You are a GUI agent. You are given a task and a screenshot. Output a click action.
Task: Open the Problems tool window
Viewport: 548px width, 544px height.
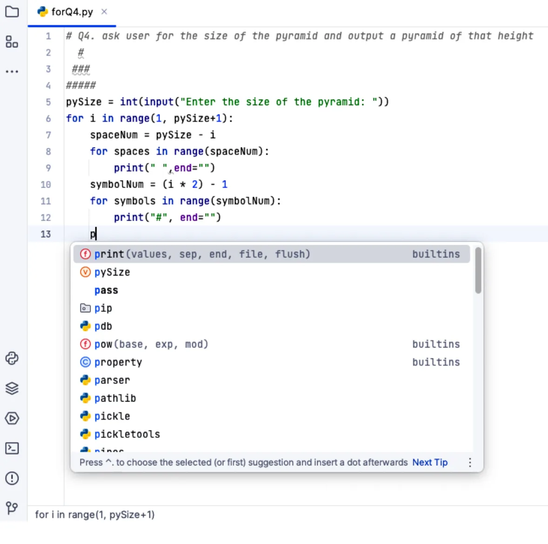click(x=12, y=478)
